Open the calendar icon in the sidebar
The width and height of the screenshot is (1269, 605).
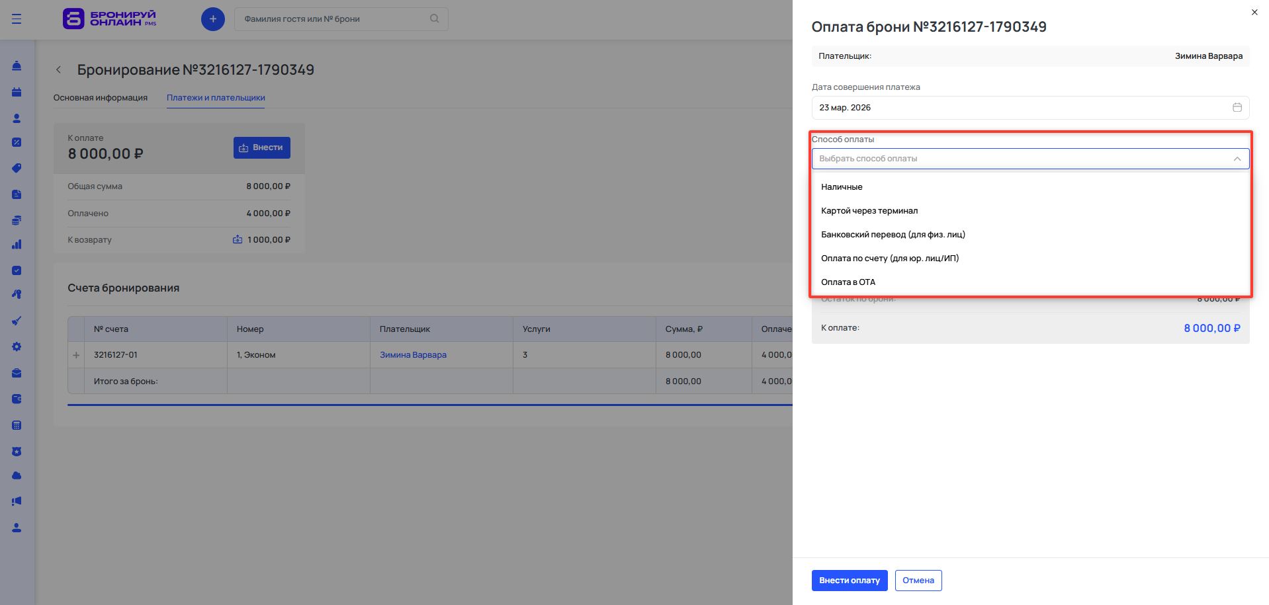[x=17, y=92]
